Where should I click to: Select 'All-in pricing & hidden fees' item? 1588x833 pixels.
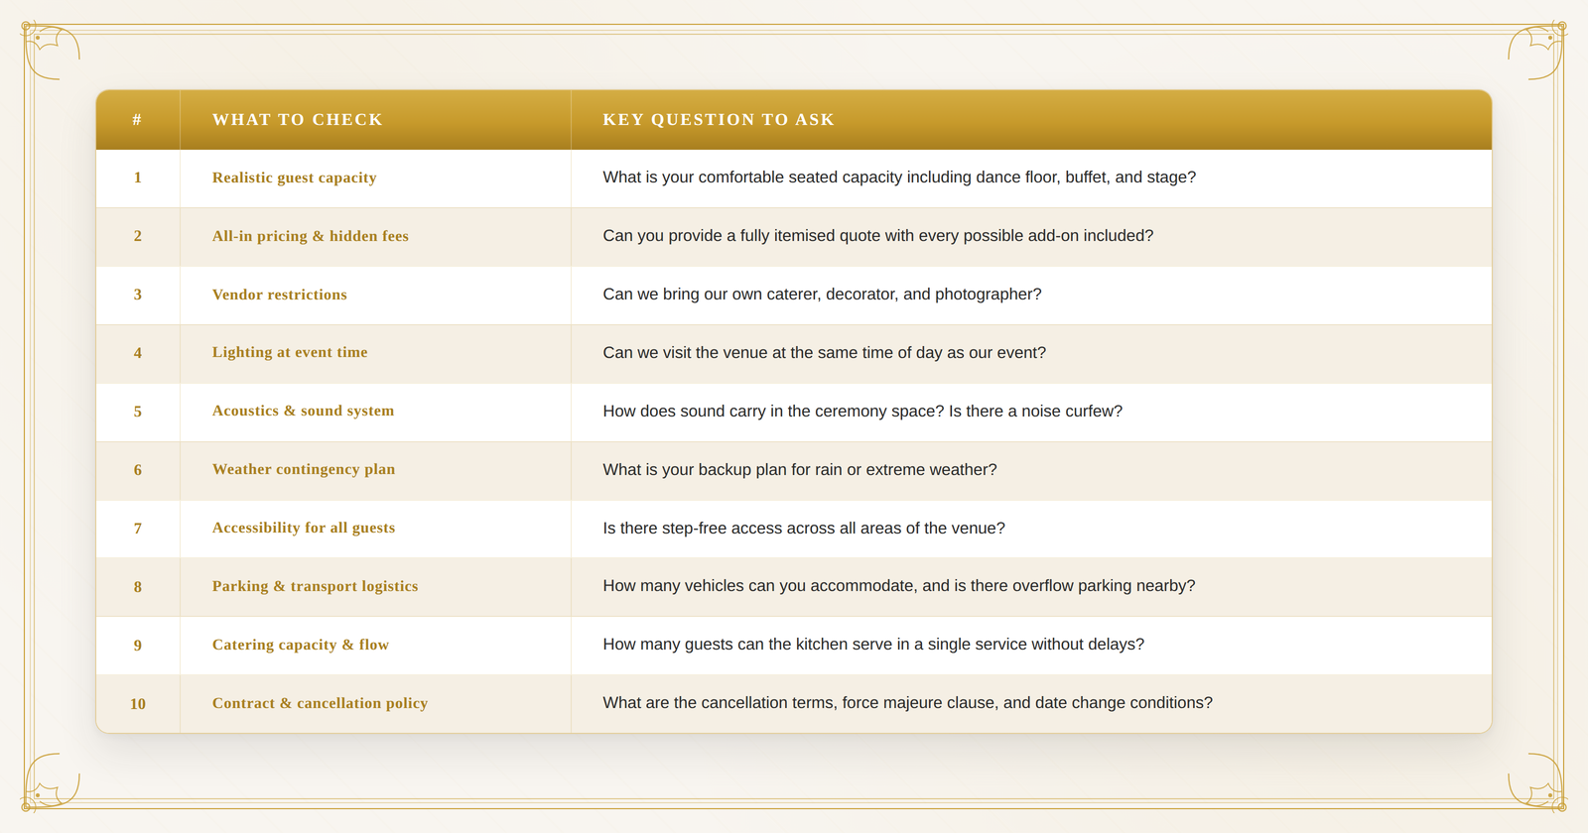(310, 236)
